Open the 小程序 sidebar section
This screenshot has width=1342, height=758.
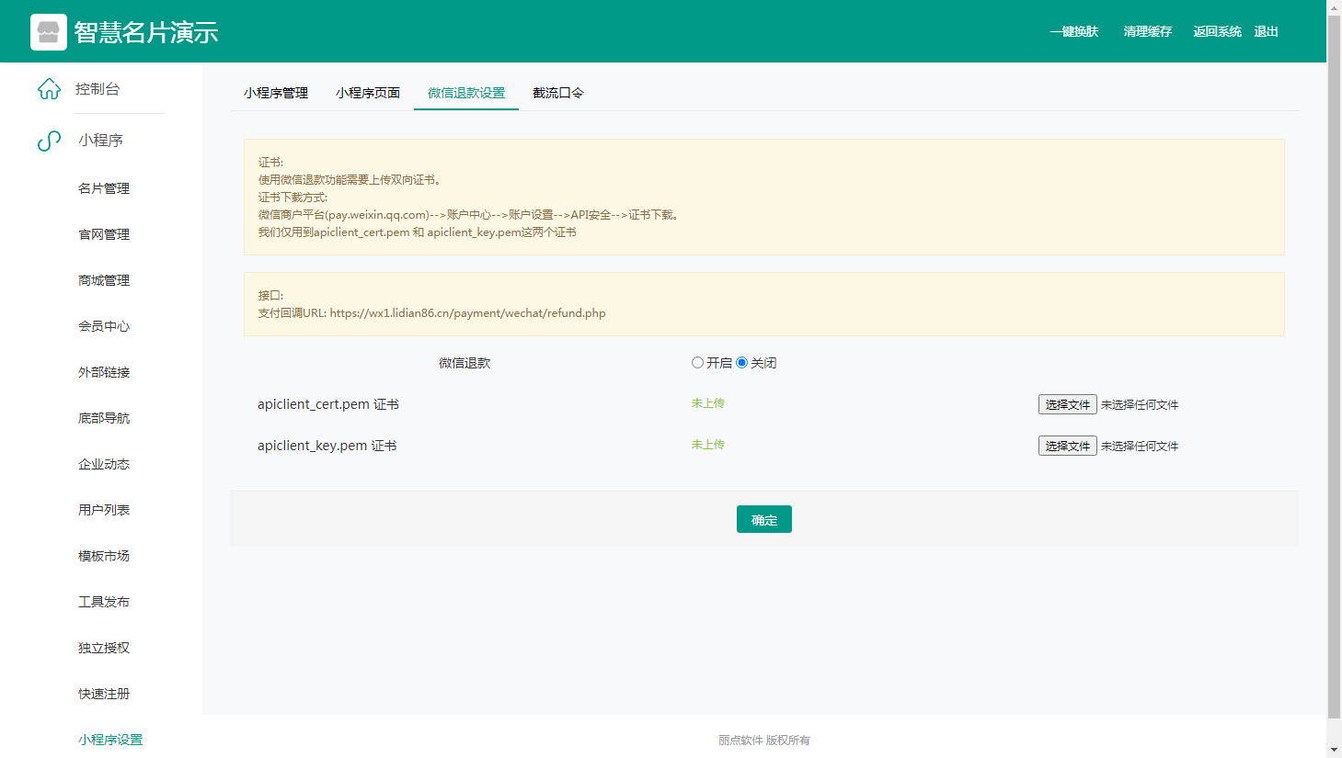(x=101, y=141)
